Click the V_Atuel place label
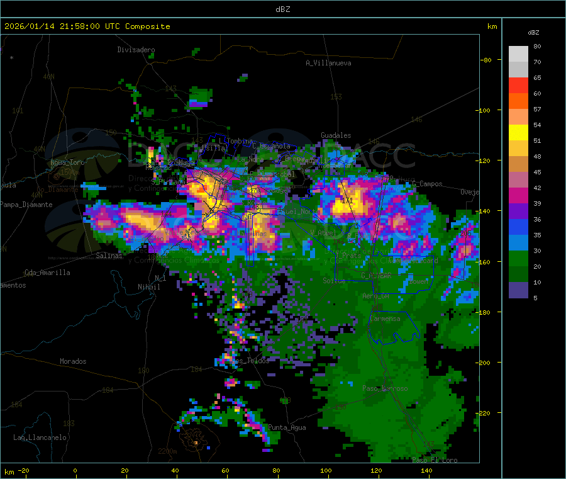566x479 pixels. click(x=323, y=233)
